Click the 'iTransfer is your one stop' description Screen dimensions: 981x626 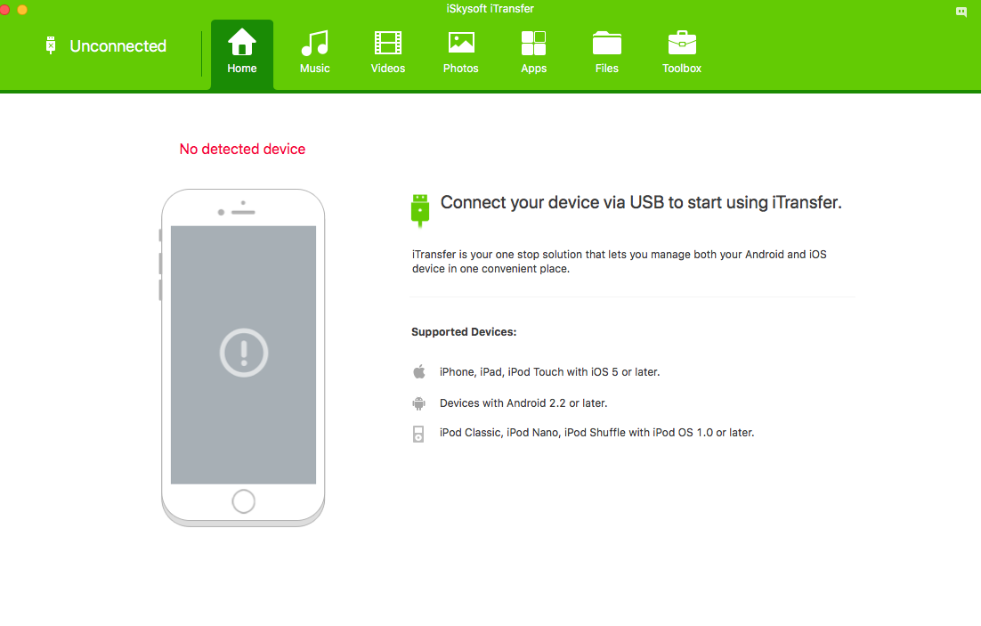(620, 262)
